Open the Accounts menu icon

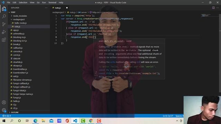[x=4, y=102]
